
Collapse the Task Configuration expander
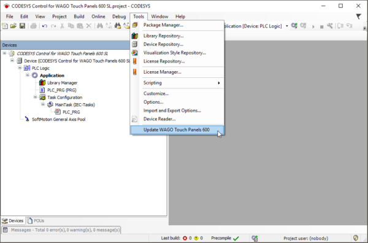(x=35, y=97)
